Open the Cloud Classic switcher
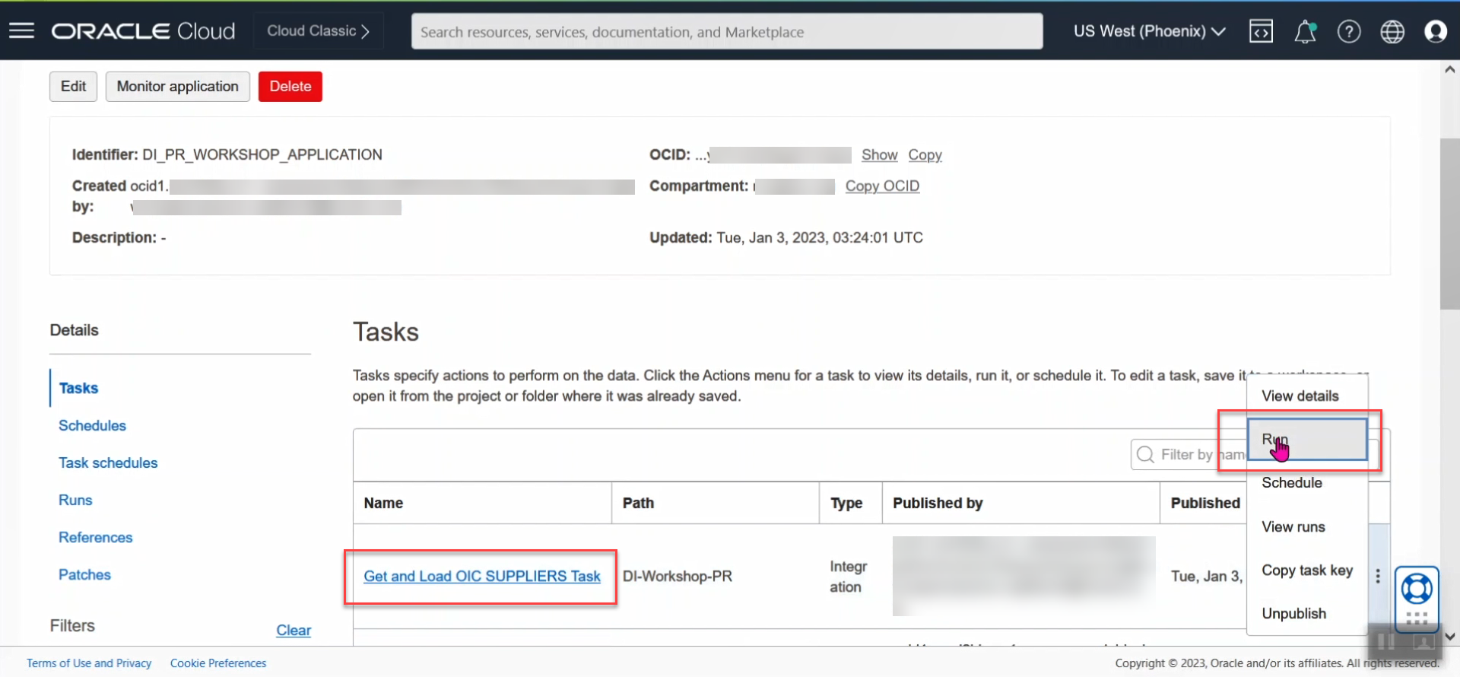1460x677 pixels. pyautogui.click(x=318, y=31)
